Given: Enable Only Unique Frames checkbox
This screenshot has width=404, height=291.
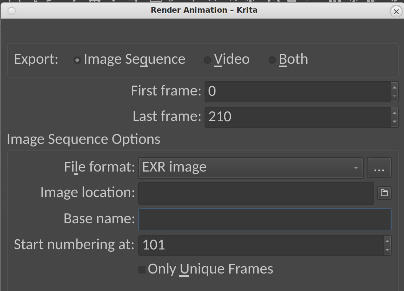Looking at the screenshot, I should pyautogui.click(x=142, y=270).
